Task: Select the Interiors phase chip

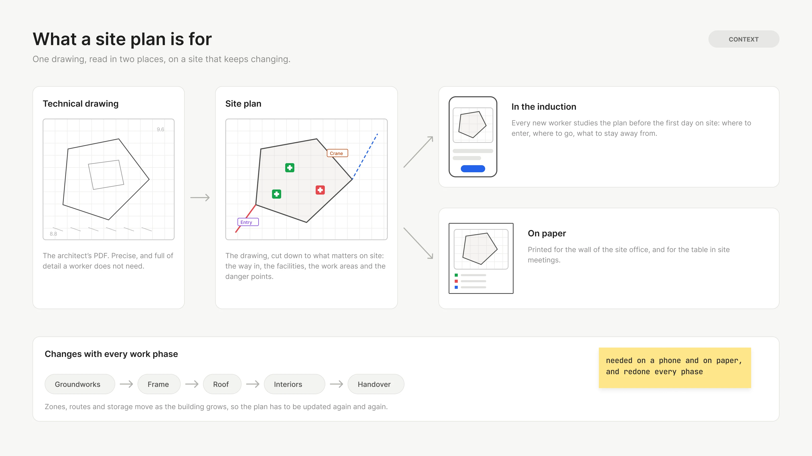Action: (x=294, y=384)
